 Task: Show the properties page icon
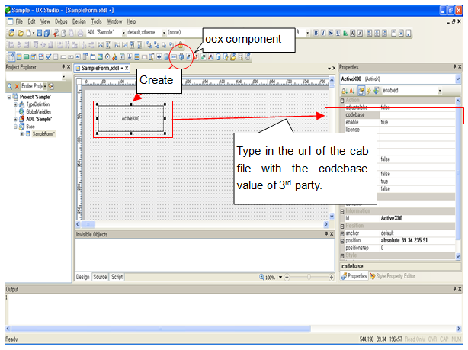click(x=361, y=91)
